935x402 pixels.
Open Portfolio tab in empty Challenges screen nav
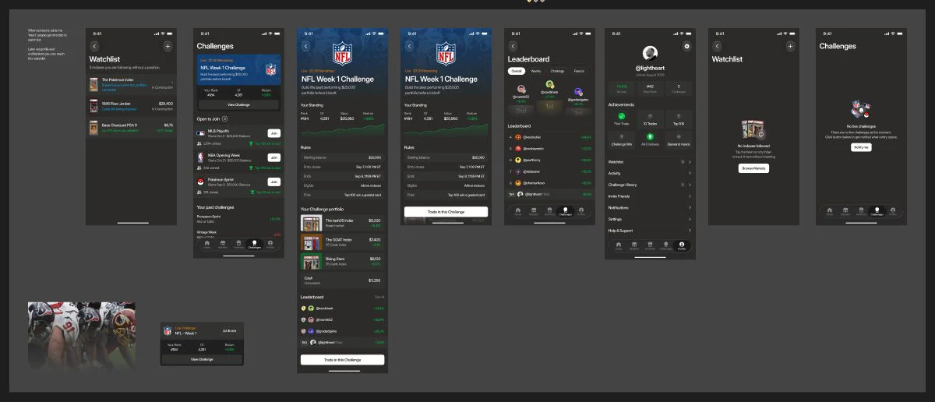pyautogui.click(x=862, y=210)
